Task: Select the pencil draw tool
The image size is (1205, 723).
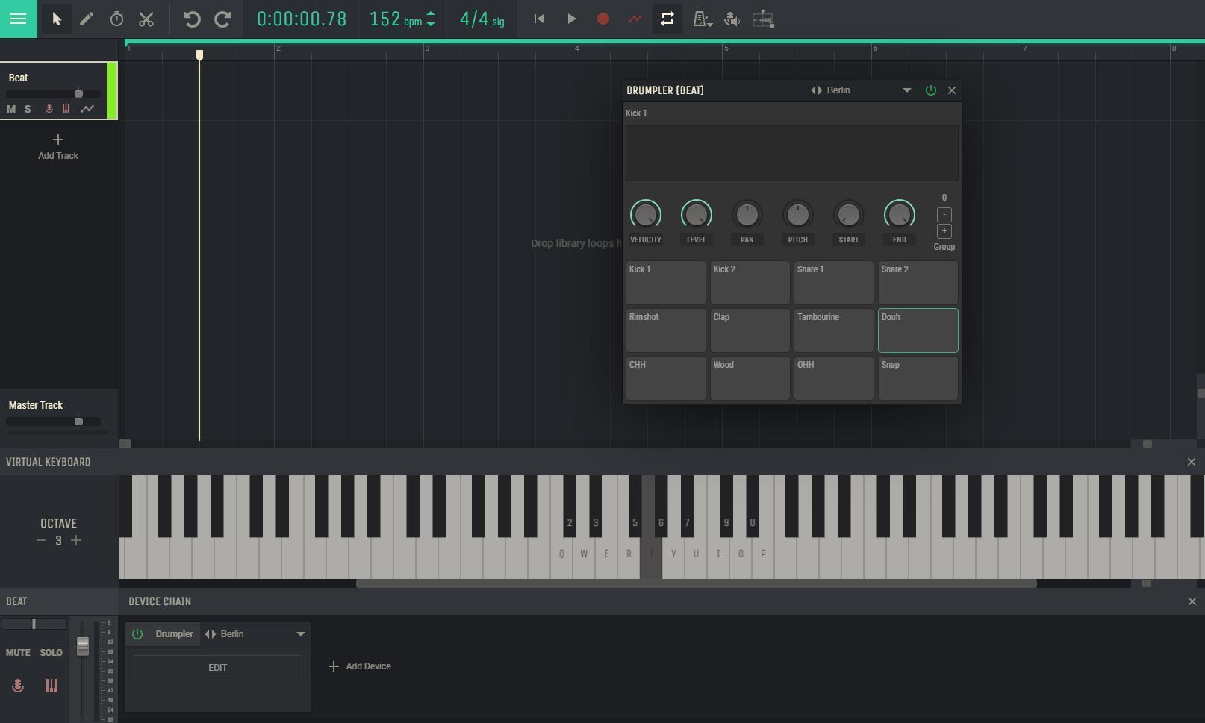Action: 87,19
